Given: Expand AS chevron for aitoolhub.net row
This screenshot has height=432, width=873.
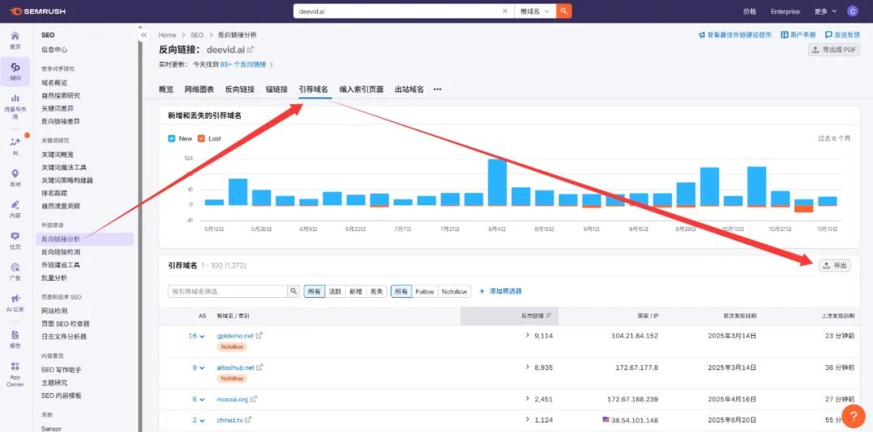Looking at the screenshot, I should [202, 368].
